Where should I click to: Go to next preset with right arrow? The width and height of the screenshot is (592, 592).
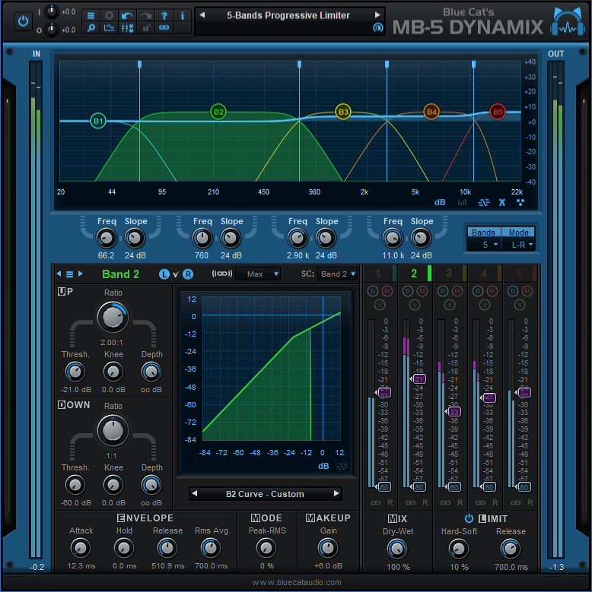377,15
